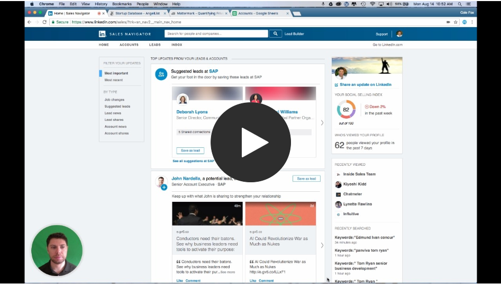Viewport: 501px width, 284px height.
Task: Click the Support link
Action: point(381,34)
